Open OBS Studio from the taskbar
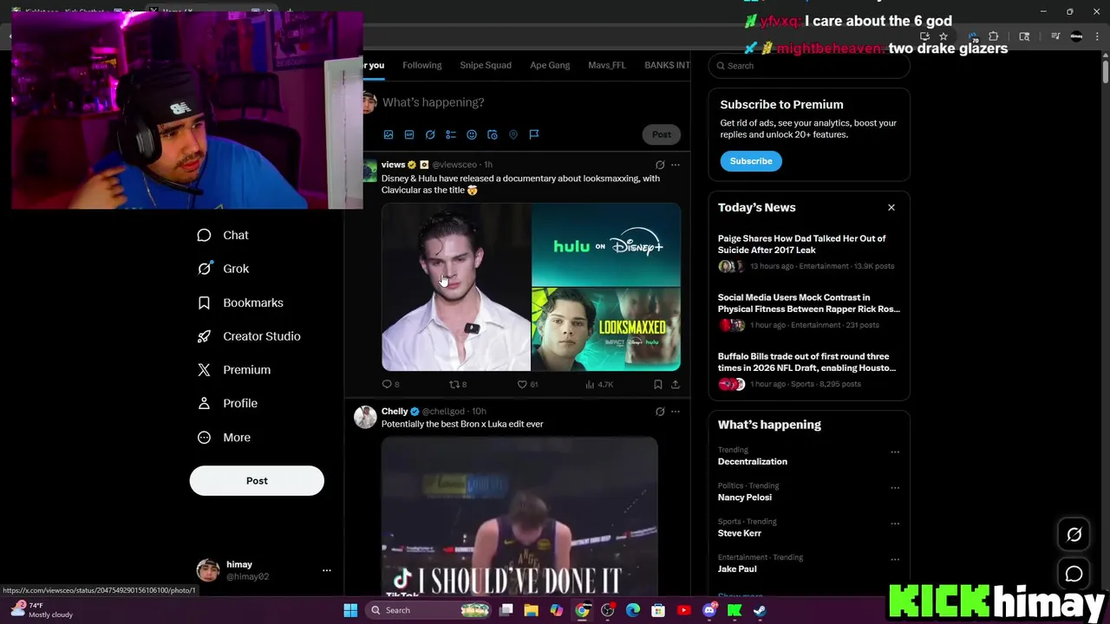The height and width of the screenshot is (624, 1110). [607, 610]
